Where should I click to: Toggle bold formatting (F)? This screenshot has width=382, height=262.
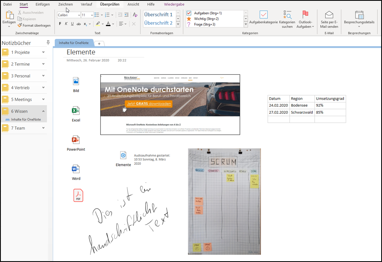click(x=60, y=24)
